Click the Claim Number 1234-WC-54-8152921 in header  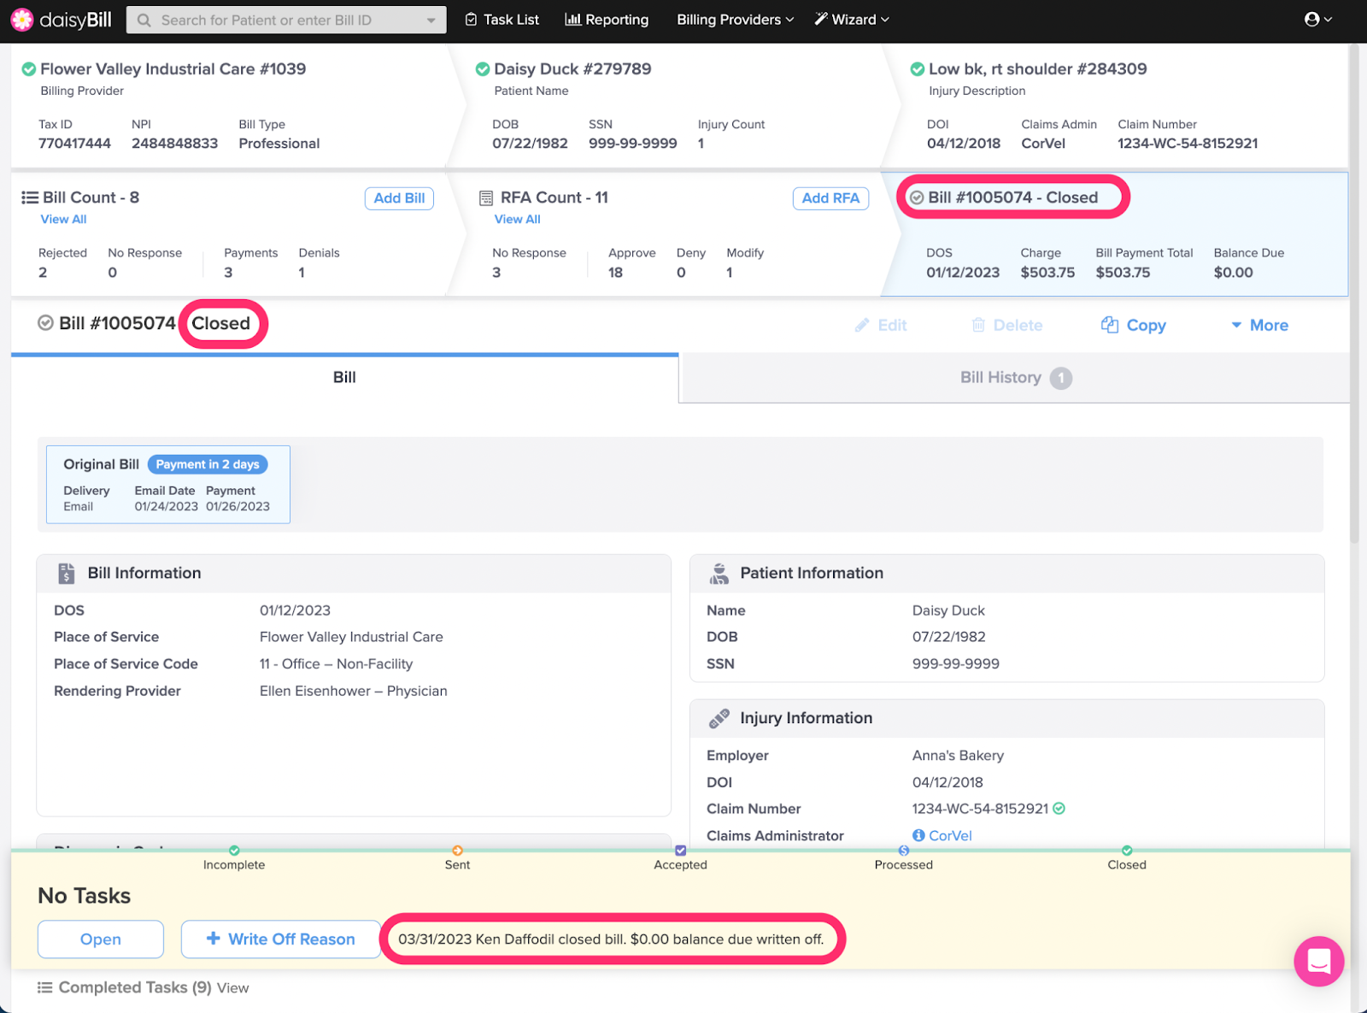coord(1188,144)
